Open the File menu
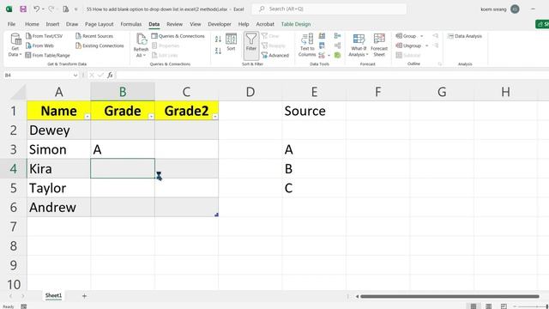Image resolution: width=549 pixels, height=309 pixels. click(11, 24)
